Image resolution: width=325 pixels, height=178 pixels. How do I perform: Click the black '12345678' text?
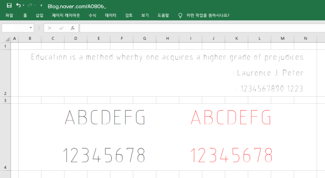[104, 155]
